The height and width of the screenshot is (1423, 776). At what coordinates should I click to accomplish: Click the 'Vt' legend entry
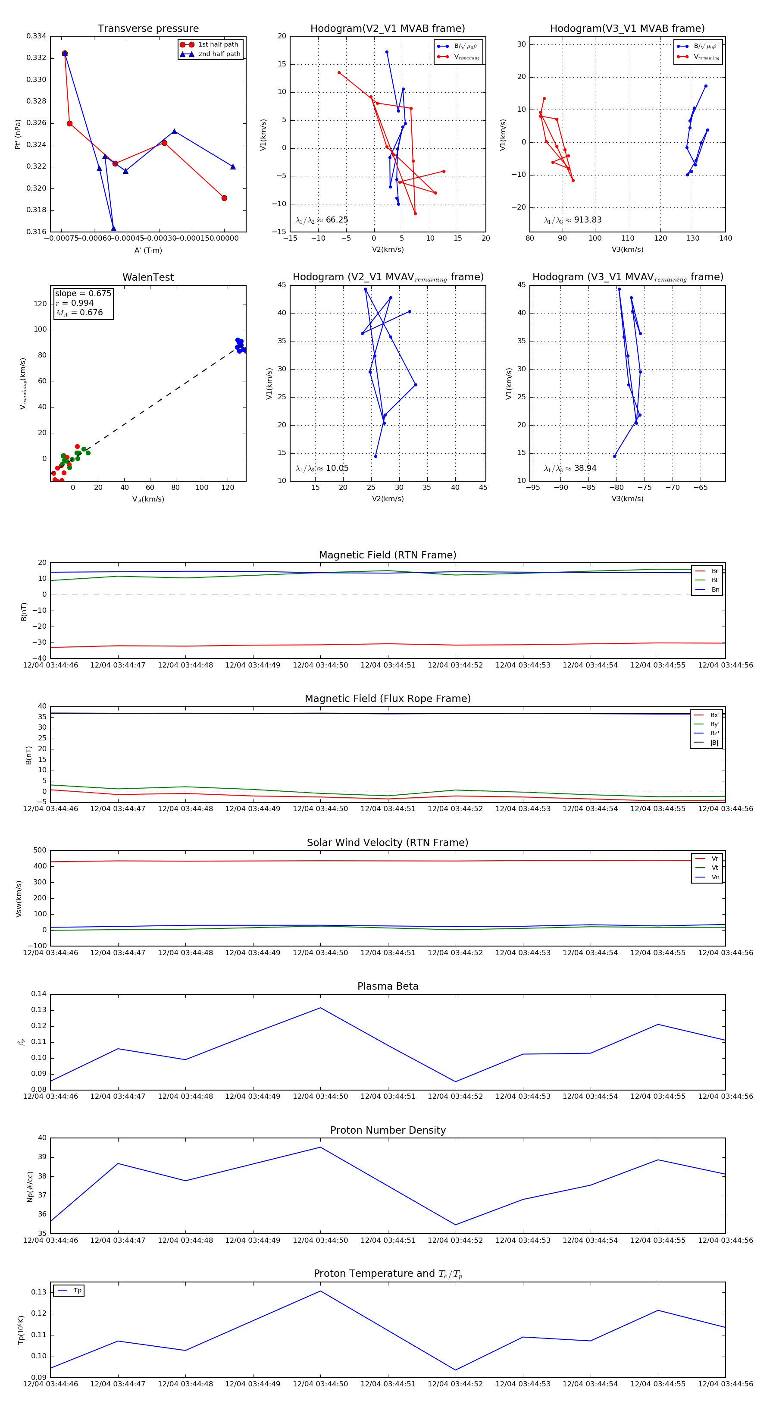pos(707,868)
